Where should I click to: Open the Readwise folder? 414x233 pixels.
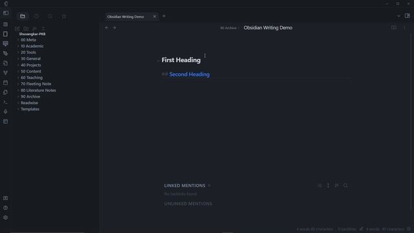29,103
